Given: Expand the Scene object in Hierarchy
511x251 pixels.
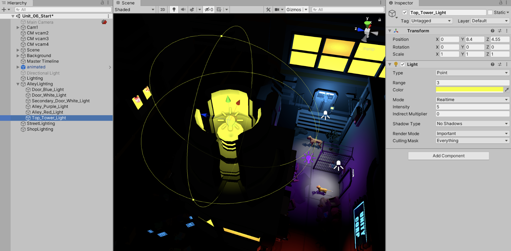Looking at the screenshot, I should pyautogui.click(x=18, y=50).
